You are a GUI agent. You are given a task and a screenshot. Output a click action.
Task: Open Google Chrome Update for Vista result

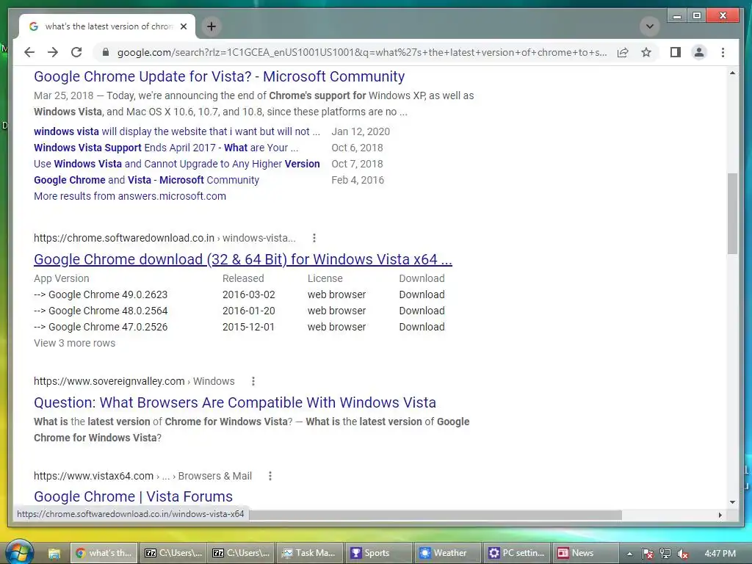tap(219, 76)
